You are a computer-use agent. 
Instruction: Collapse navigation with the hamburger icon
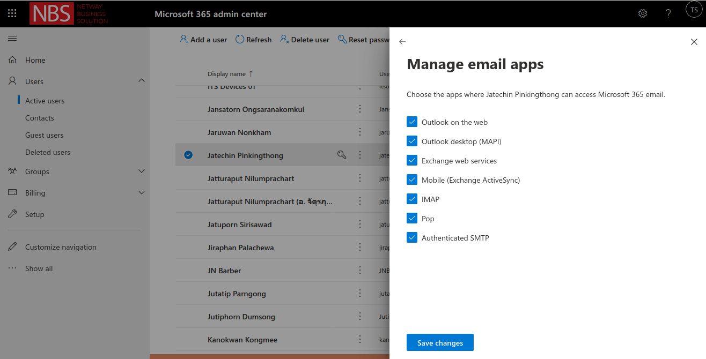pos(12,39)
